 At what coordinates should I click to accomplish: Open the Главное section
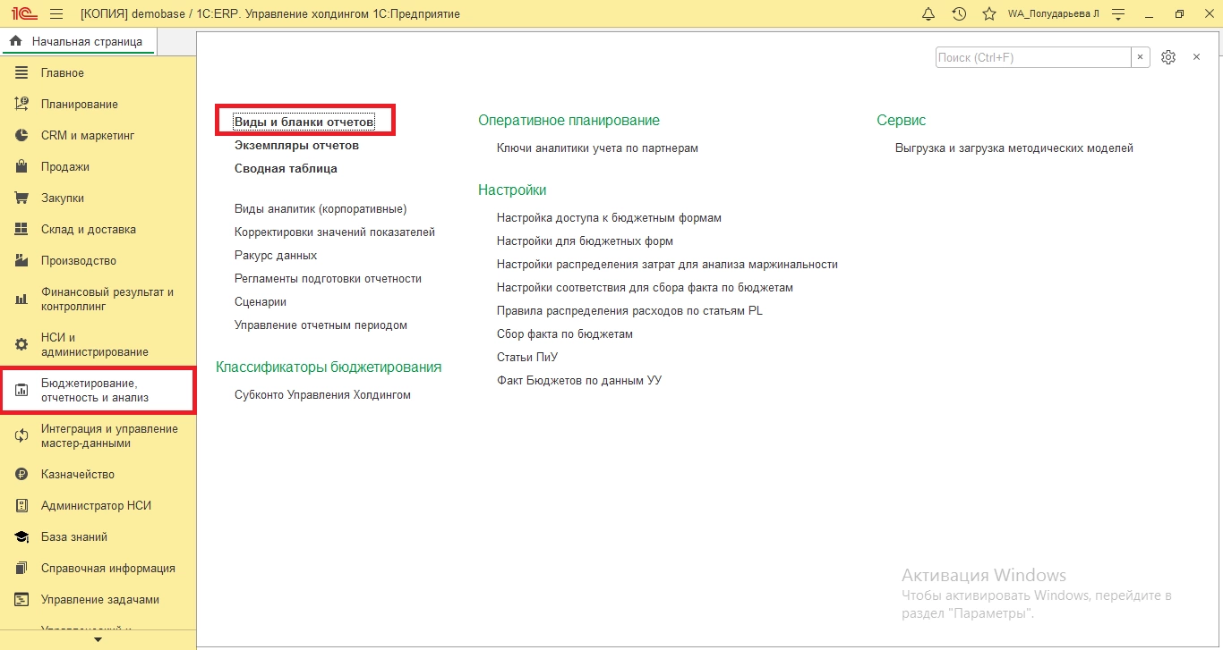(x=63, y=72)
